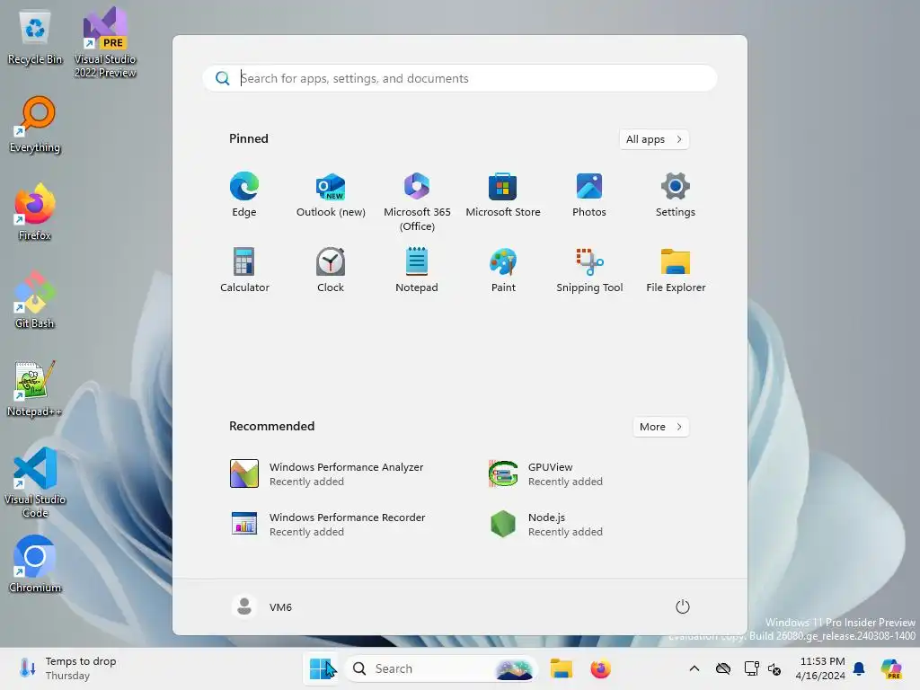Click the OneDrive cloud tray icon
This screenshot has width=920, height=690.
pos(723,668)
